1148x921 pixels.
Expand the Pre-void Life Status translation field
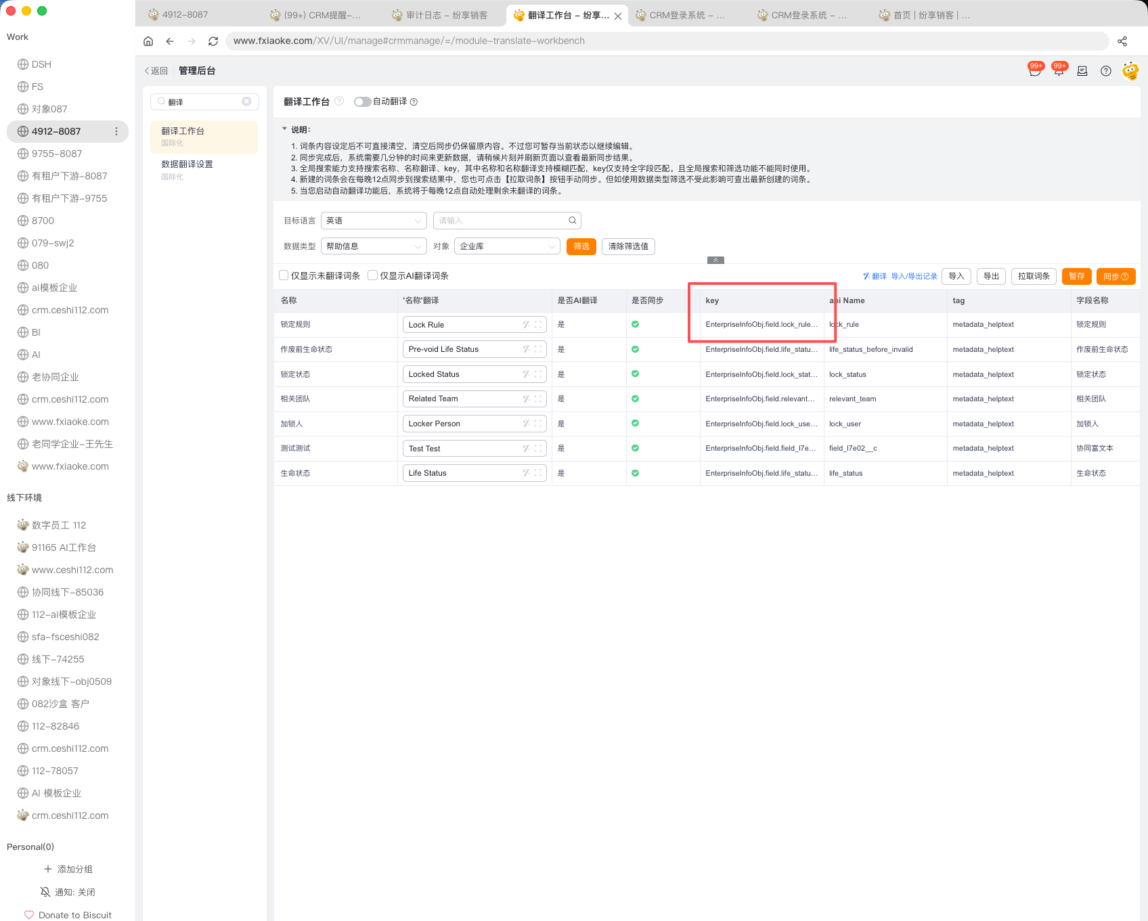point(538,349)
